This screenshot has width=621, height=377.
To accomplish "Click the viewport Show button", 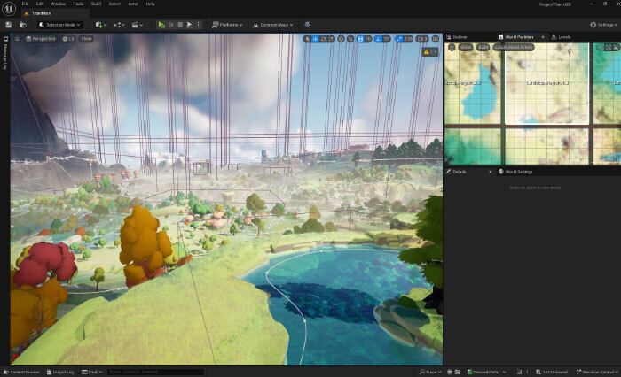I will [x=86, y=39].
